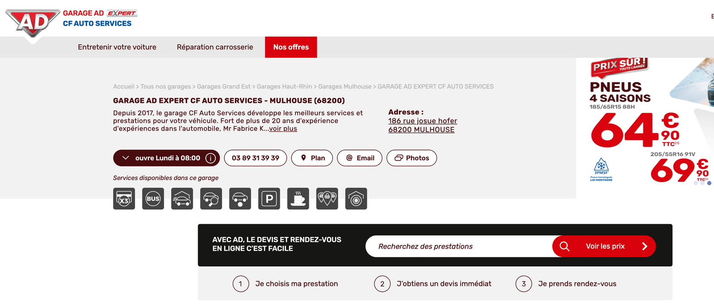The width and height of the screenshot is (714, 304).
Task: Click step 3 'Je prends rendez-vous'
Action: point(566,284)
